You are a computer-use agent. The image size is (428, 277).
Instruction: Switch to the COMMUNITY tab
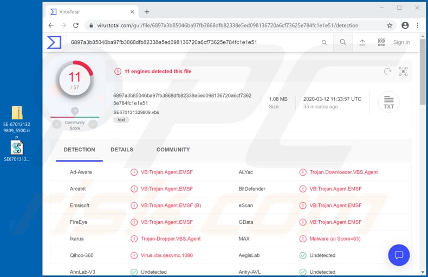(173, 150)
